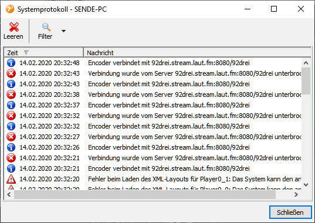Click the Nachricht column header
The height and width of the screenshot is (223, 315).
198,53
